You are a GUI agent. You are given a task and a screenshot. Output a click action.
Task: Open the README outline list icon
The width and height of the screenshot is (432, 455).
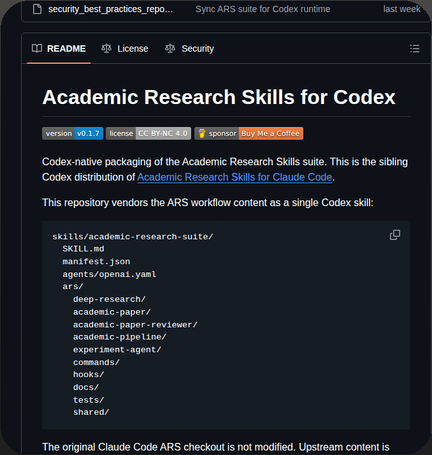pyautogui.click(x=415, y=48)
